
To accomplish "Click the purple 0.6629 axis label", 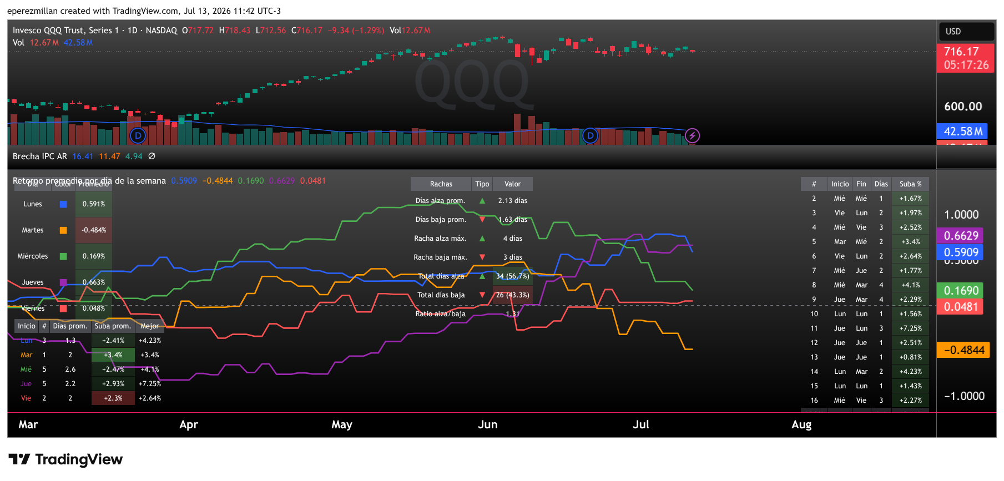I will [961, 236].
